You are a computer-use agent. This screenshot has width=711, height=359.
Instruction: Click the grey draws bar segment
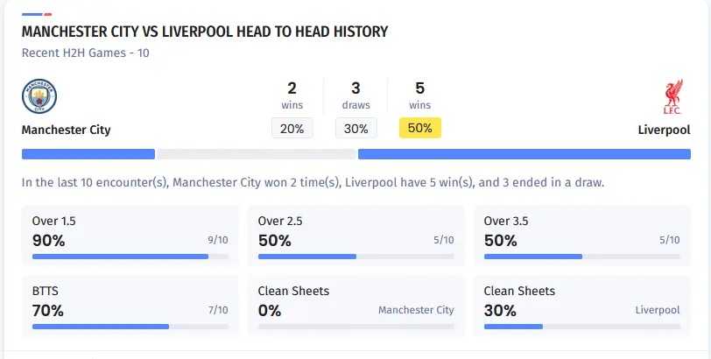tap(256, 154)
